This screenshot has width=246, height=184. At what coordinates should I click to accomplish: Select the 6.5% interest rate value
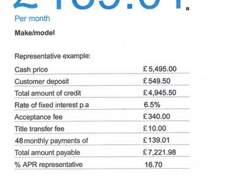[152, 105]
